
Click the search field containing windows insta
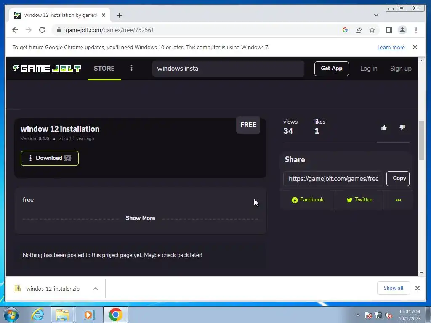228,69
